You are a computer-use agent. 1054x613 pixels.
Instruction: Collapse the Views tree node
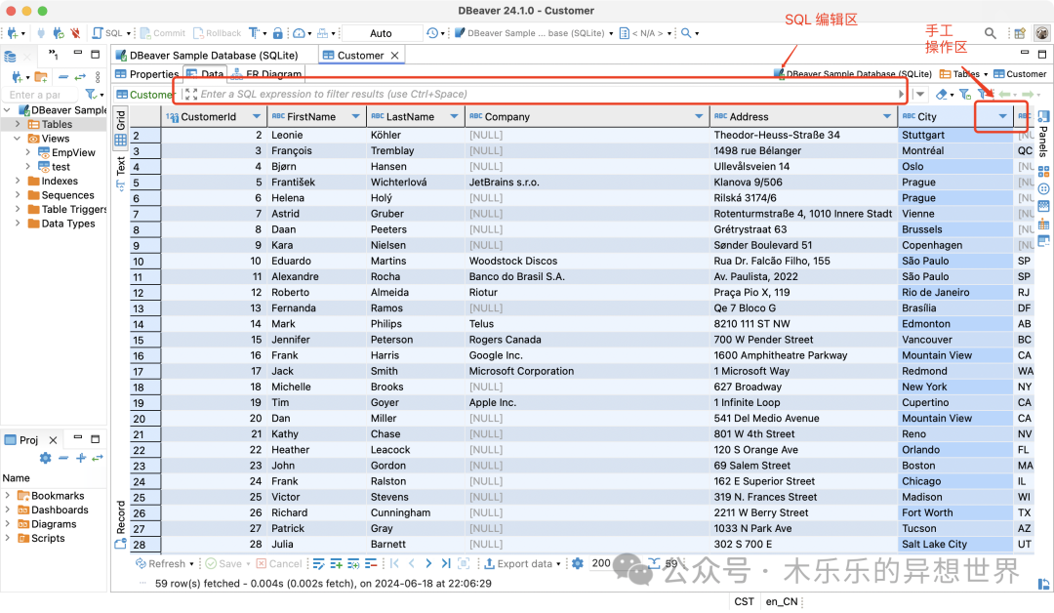(18, 139)
